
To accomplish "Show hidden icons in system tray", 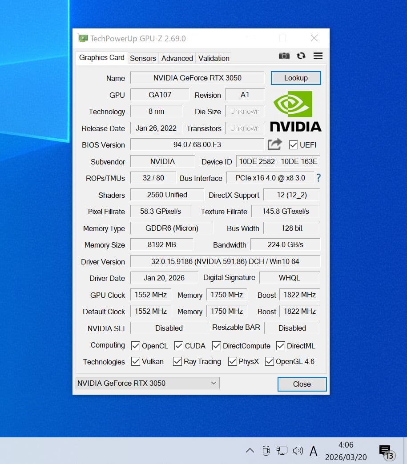I will pyautogui.click(x=250, y=451).
